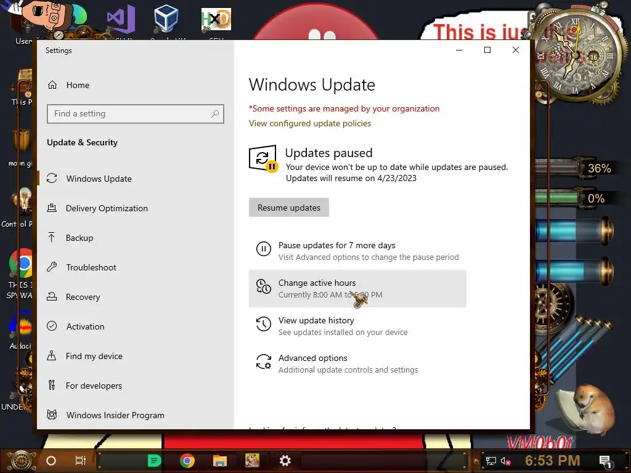Open network status in system tray
The height and width of the screenshot is (473, 631).
click(491, 461)
